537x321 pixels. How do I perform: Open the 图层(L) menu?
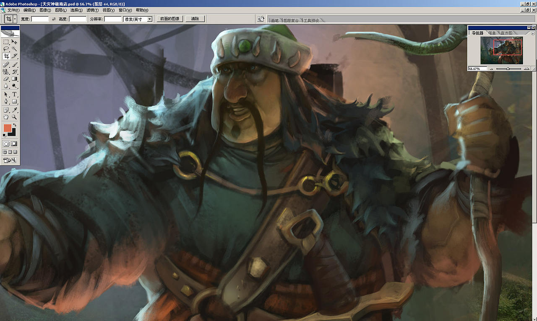[x=61, y=10]
